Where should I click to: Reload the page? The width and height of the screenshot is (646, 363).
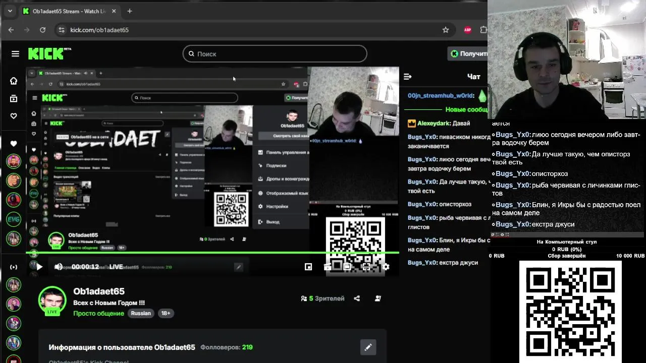tap(42, 30)
